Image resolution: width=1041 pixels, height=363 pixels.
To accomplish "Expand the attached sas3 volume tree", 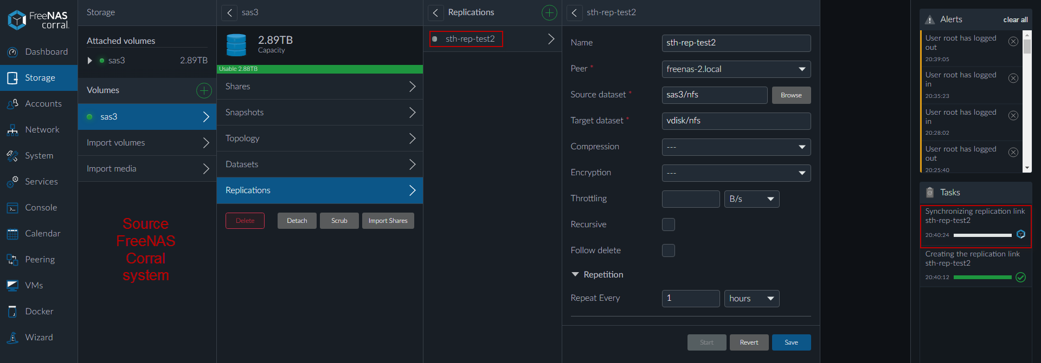I will tap(90, 61).
